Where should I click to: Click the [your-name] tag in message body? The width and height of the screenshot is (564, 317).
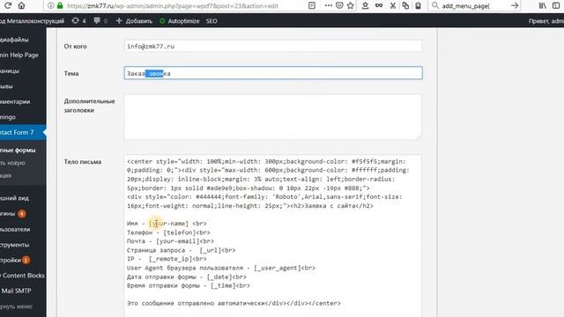point(168,224)
